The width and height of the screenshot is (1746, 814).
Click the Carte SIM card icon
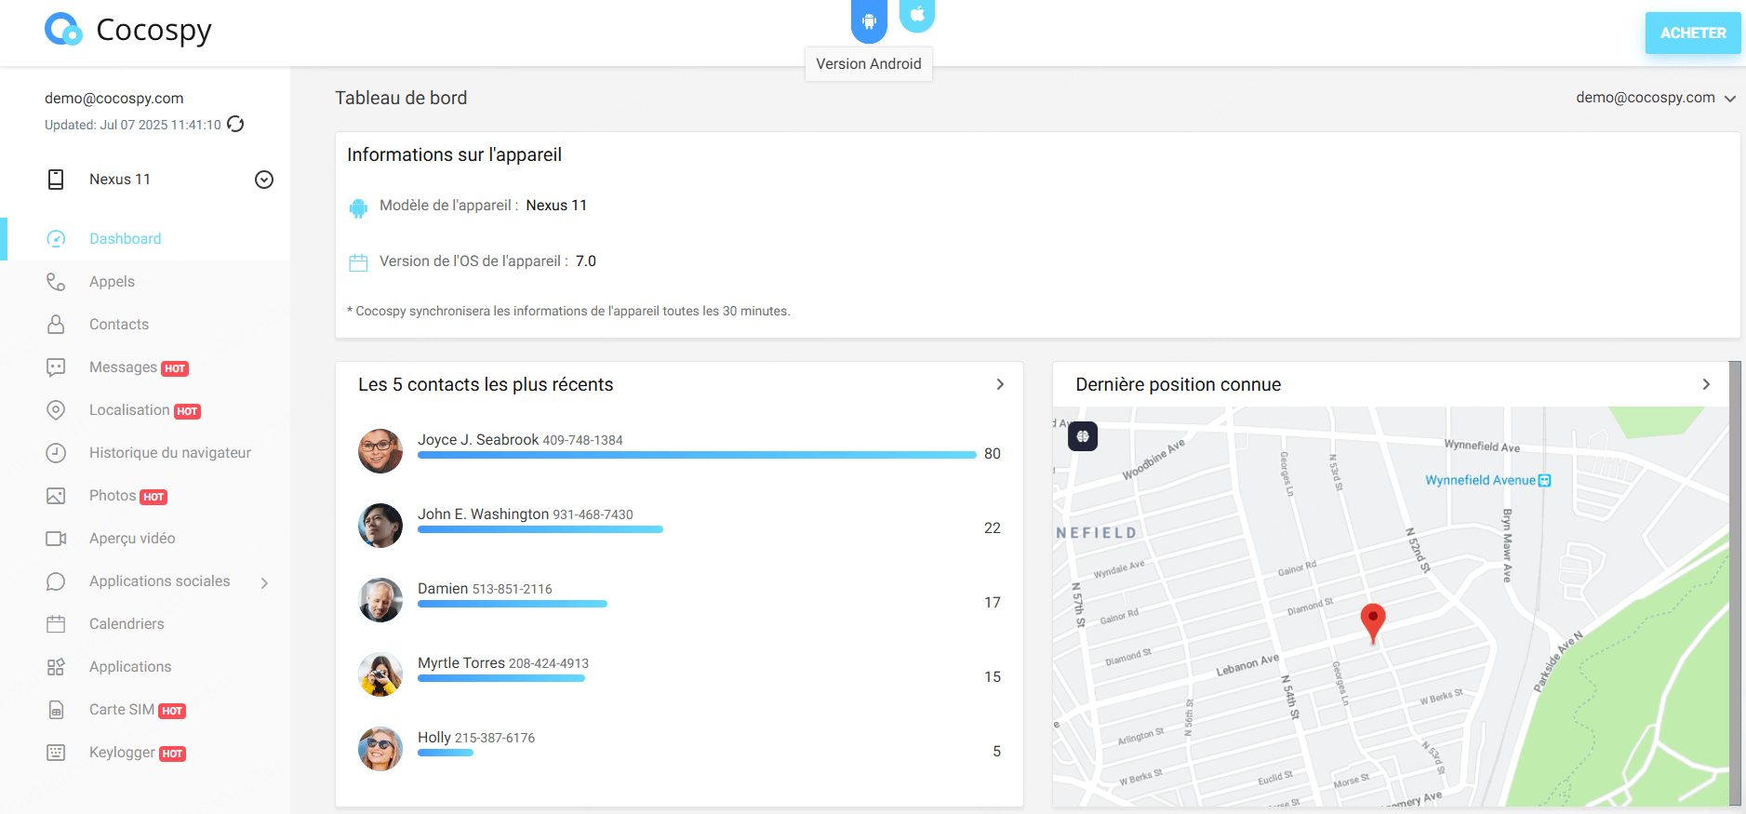tap(56, 710)
